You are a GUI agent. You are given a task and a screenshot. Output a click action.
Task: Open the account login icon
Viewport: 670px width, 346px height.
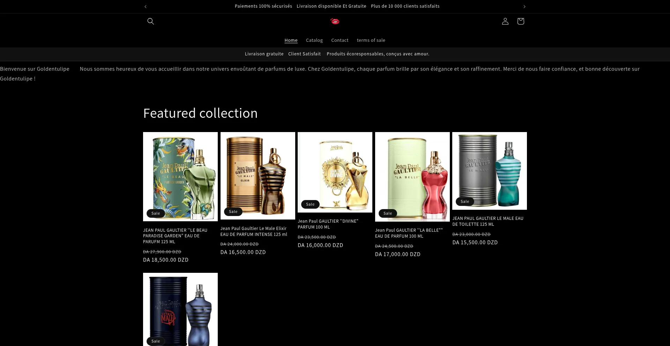[505, 21]
